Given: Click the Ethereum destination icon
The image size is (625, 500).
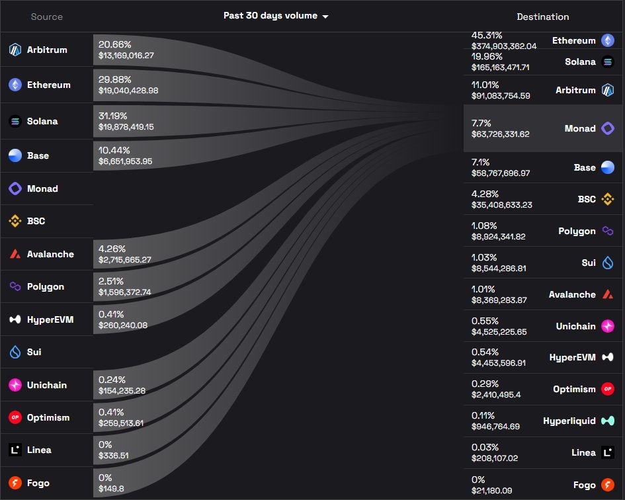Looking at the screenshot, I should pyautogui.click(x=607, y=40).
